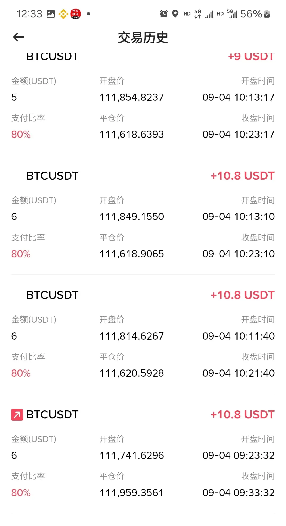
Task: Tap the 80% payout ratio of last trade
Action: click(x=21, y=493)
